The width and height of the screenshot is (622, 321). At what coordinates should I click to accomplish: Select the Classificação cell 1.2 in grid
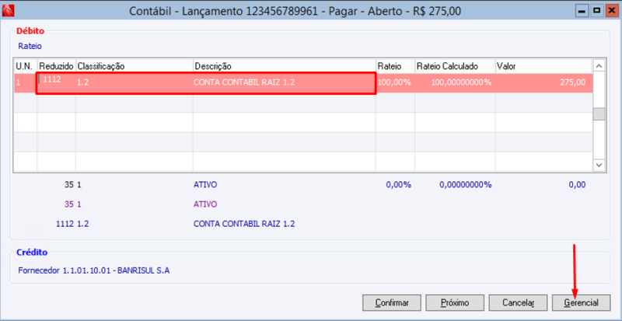point(135,83)
